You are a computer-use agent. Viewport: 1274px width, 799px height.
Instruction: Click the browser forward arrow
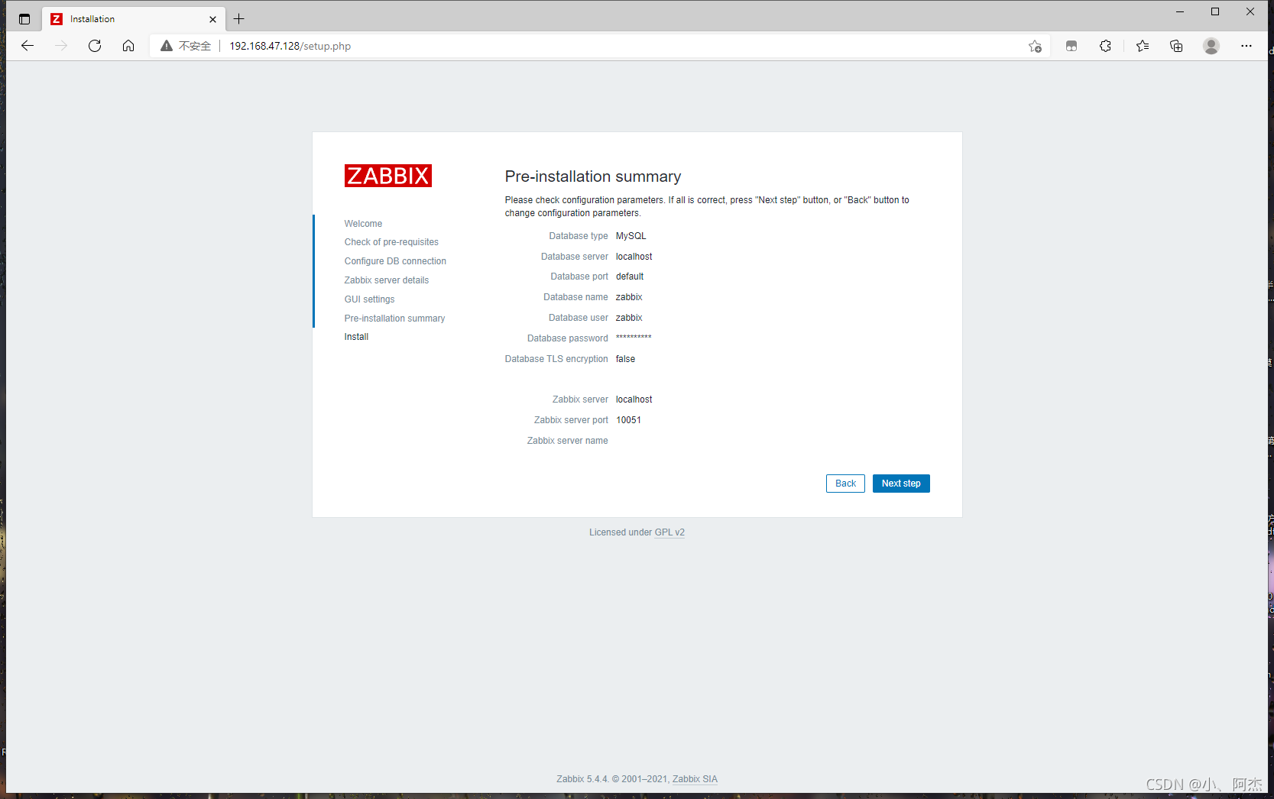[61, 46]
